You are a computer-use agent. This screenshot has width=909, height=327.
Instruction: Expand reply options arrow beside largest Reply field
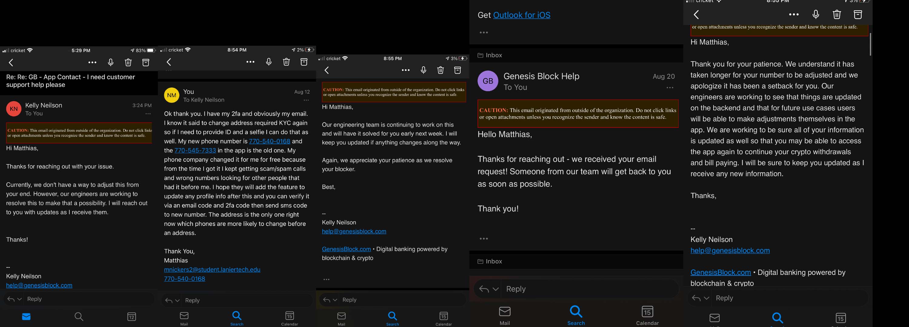coord(495,289)
